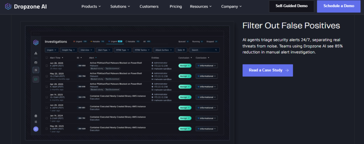This screenshot has width=364, height=144.
Task: Click the INV-851 ID badge
Action: (x=82, y=108)
